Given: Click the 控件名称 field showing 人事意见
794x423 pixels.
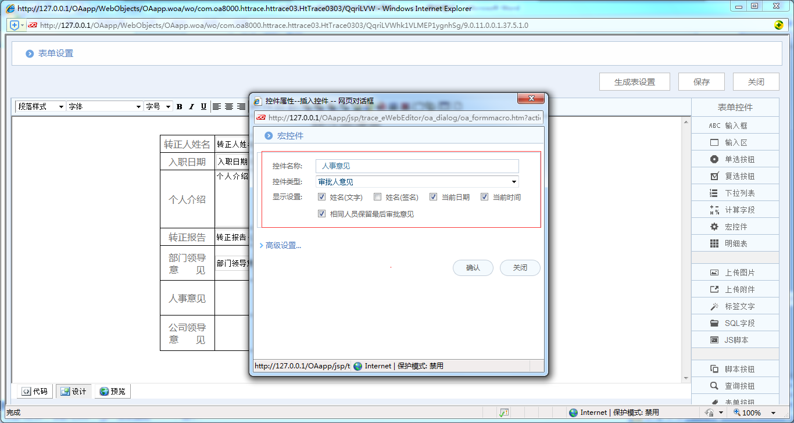Looking at the screenshot, I should (416, 166).
